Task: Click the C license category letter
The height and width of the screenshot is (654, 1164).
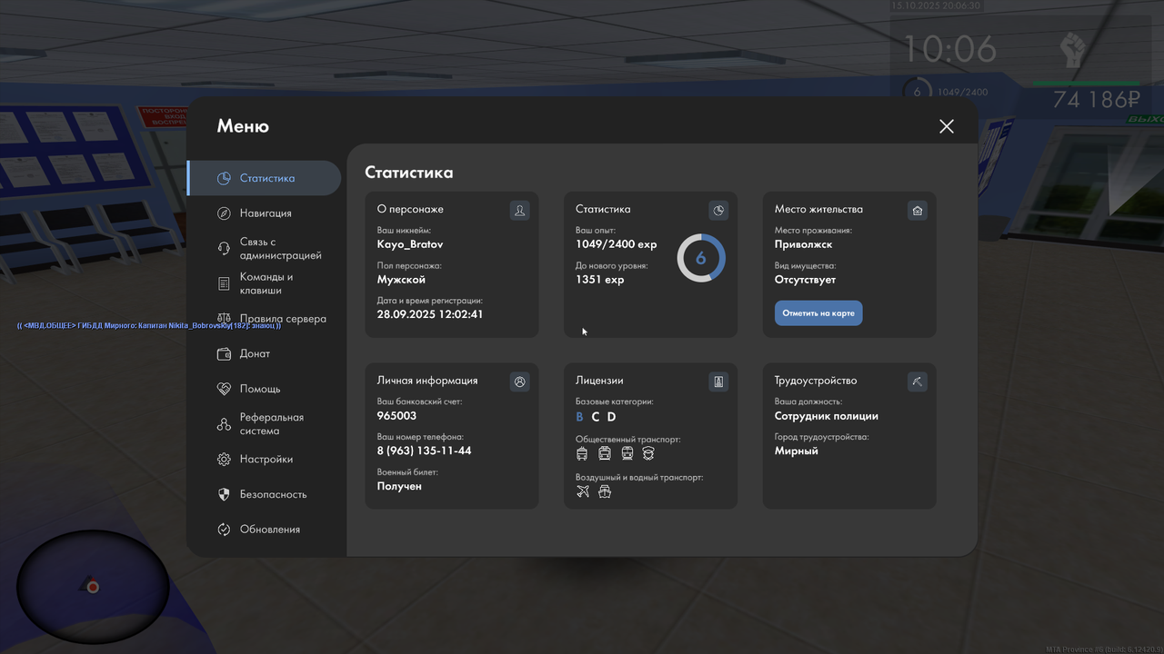Action: pyautogui.click(x=596, y=417)
